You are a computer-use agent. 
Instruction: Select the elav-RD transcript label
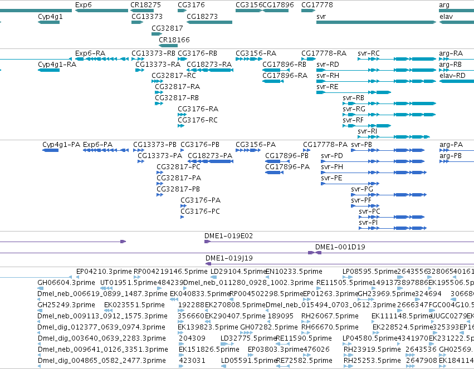[452, 75]
